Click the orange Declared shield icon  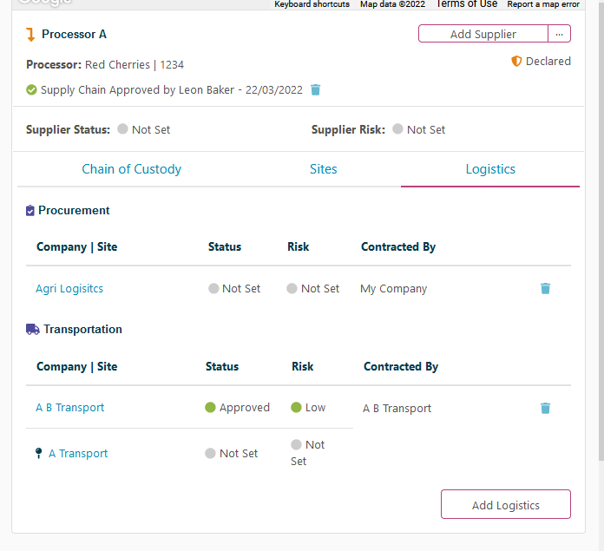click(x=516, y=62)
